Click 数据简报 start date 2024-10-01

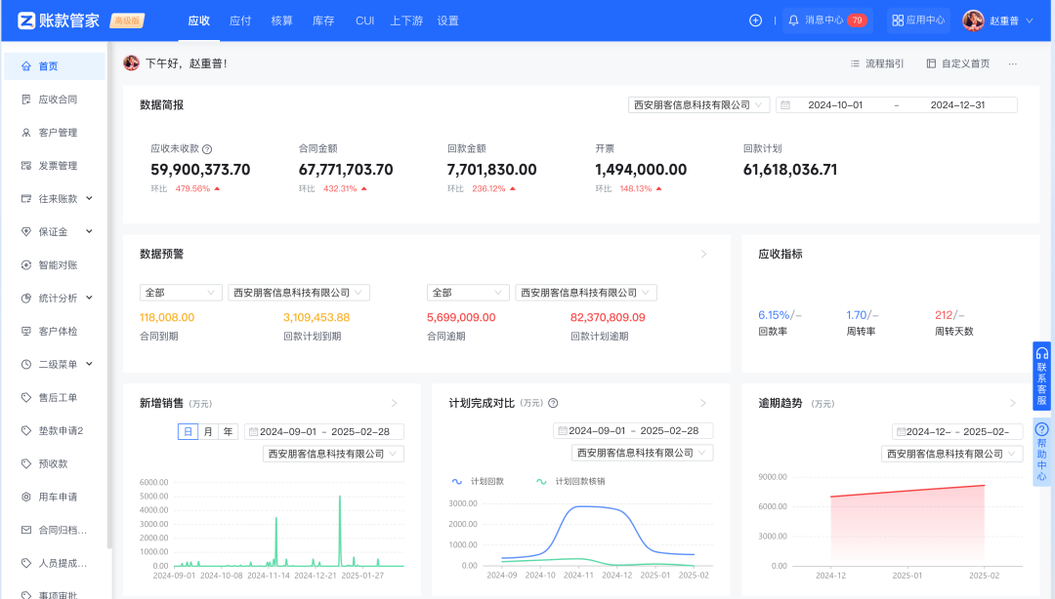(x=835, y=105)
